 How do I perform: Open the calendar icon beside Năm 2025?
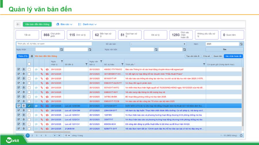(x=241, y=44)
